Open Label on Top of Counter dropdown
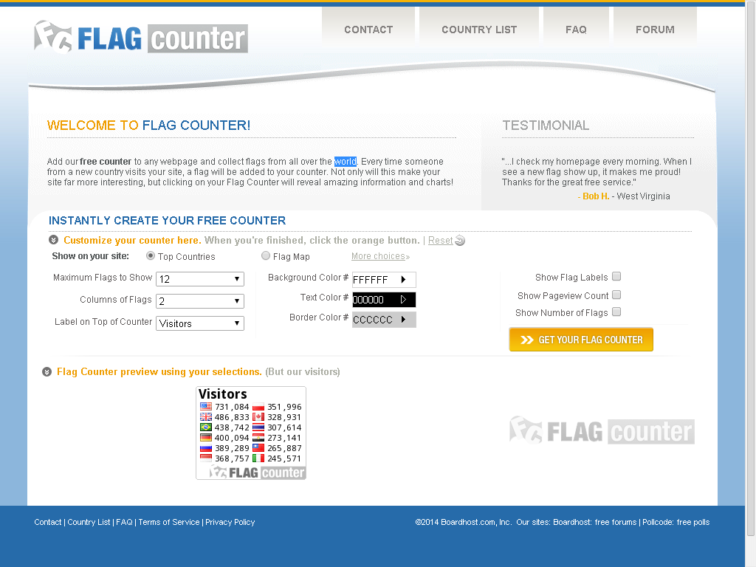The image size is (756, 567). [200, 323]
